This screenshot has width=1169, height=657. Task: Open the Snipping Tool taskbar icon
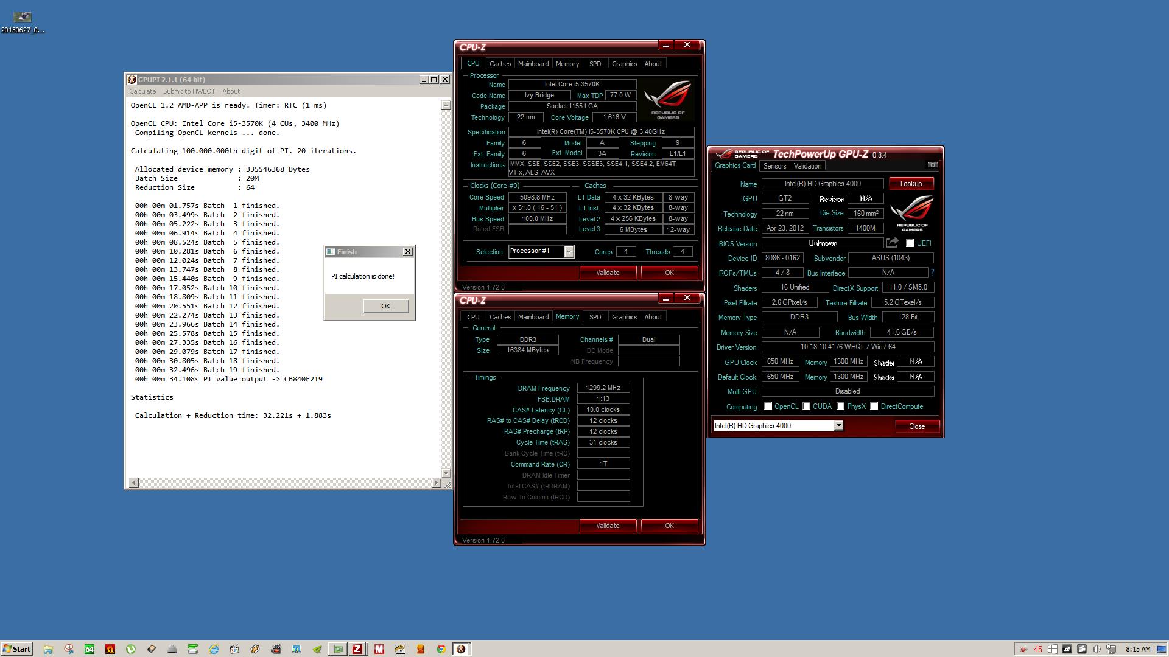tap(69, 649)
